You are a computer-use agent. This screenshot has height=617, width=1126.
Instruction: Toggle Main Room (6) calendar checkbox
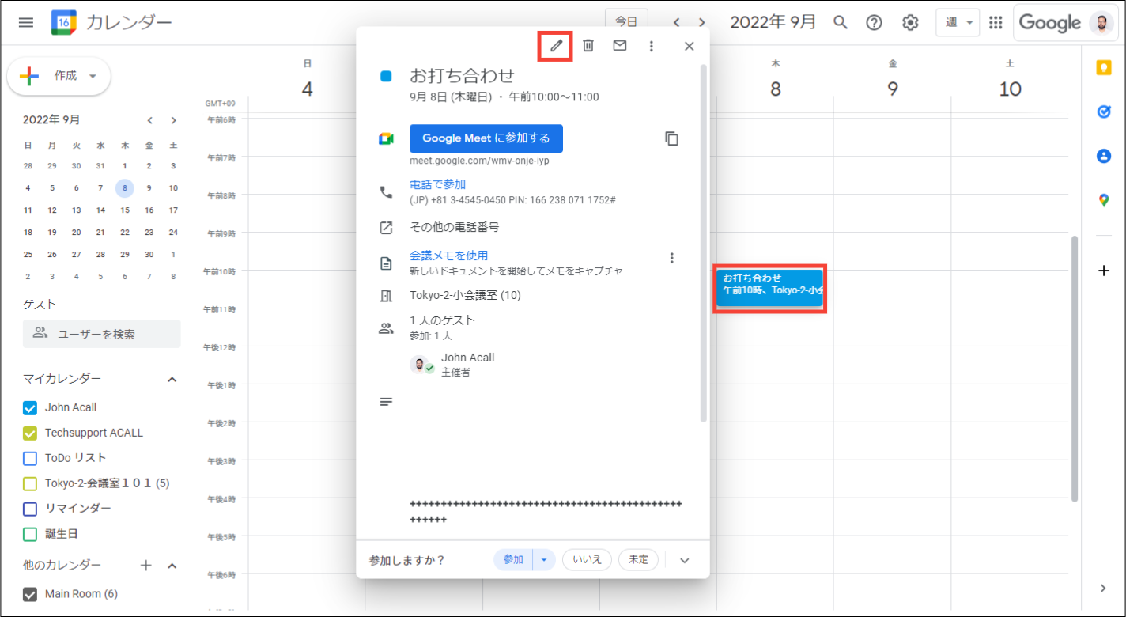(x=30, y=595)
